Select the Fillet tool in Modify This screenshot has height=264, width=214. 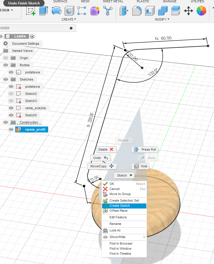pos(137,11)
